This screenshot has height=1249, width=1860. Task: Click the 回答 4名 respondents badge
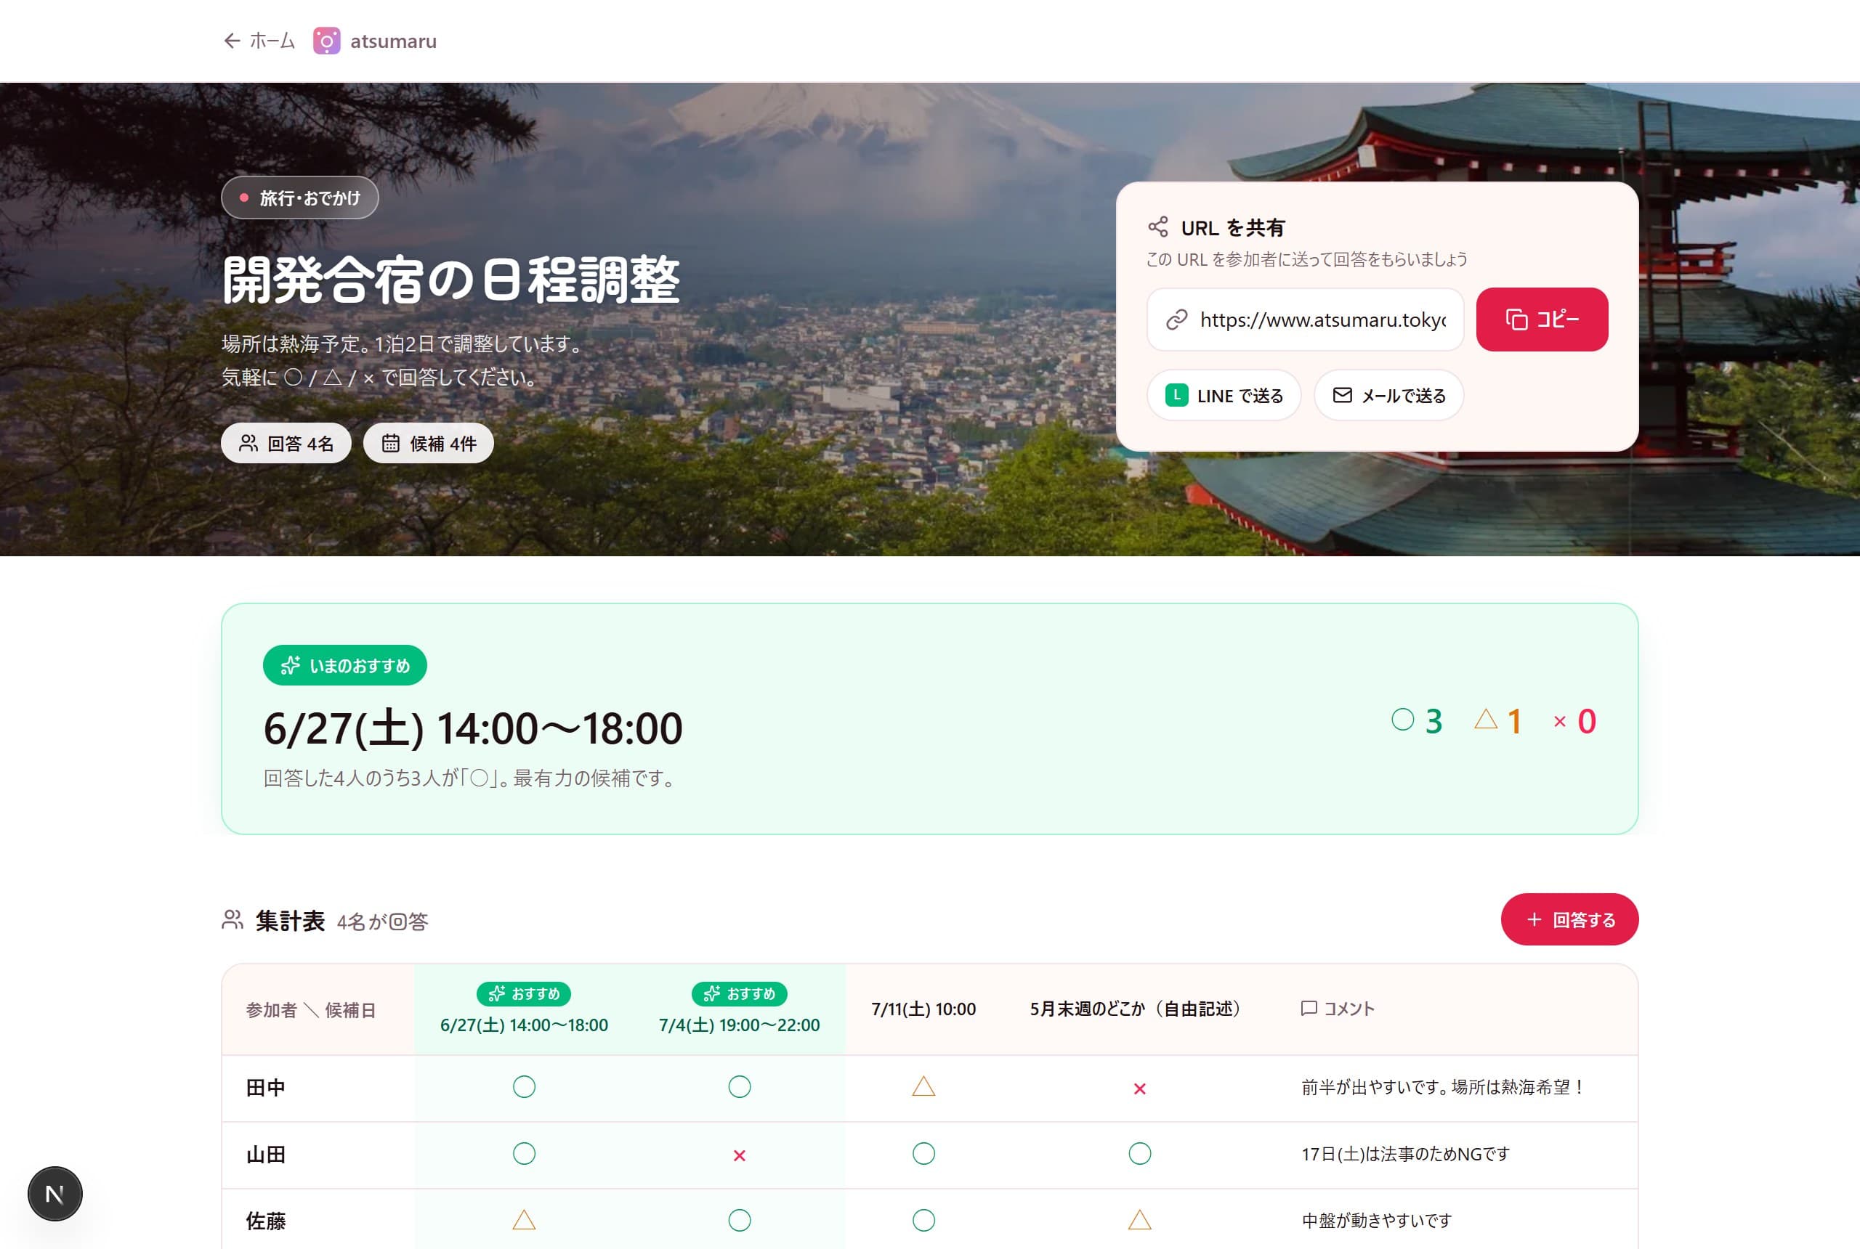click(286, 443)
